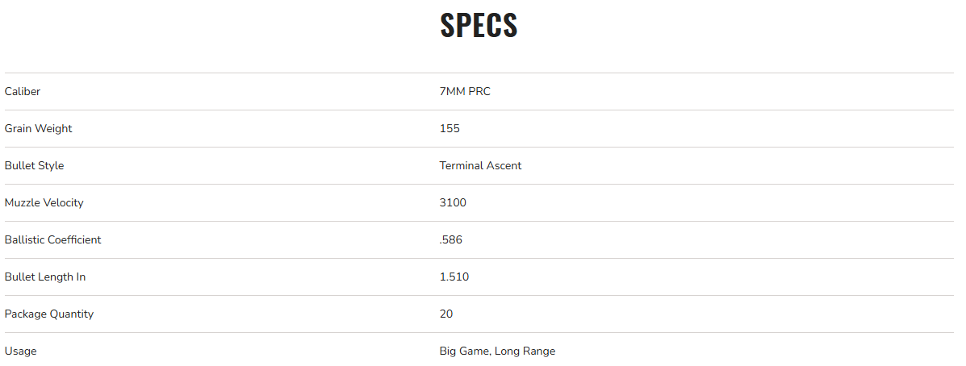Select the Ballistic Coefficient label
This screenshot has height=366, width=966.
click(52, 240)
